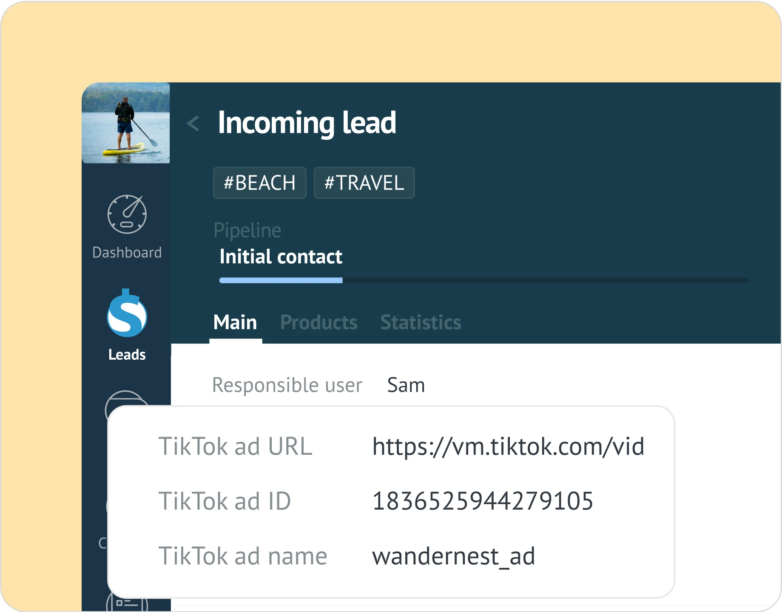Expand the Initial contact pipeline stage
The image size is (782, 612).
281,257
